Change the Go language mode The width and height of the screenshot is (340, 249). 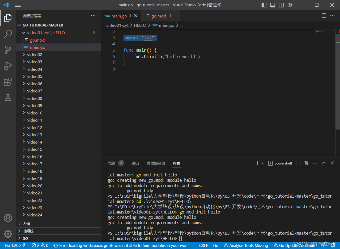pos(216,246)
